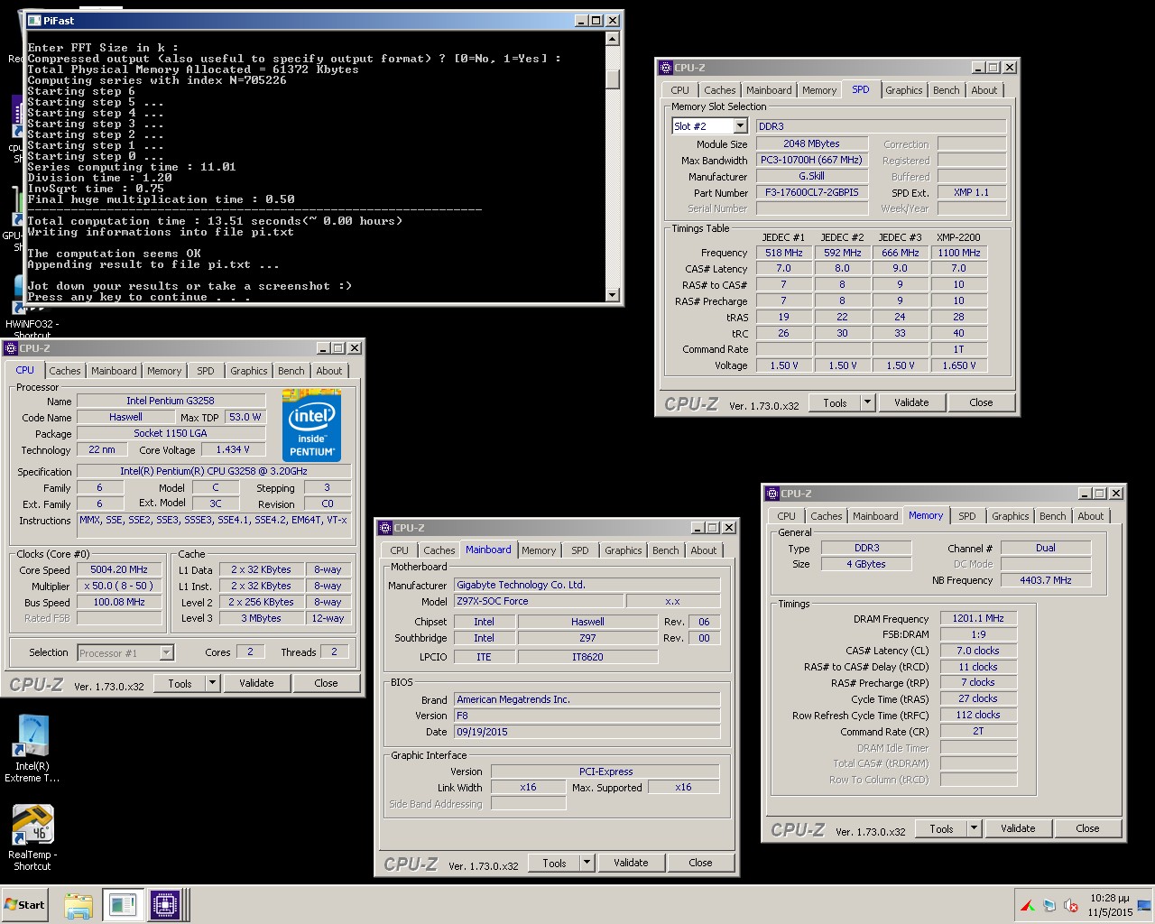Switch to the SPD tab in the Memory window
This screenshot has width=1155, height=924.
point(967,516)
